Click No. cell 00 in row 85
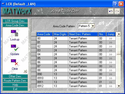125x94 pixels. click(x=102, y=58)
